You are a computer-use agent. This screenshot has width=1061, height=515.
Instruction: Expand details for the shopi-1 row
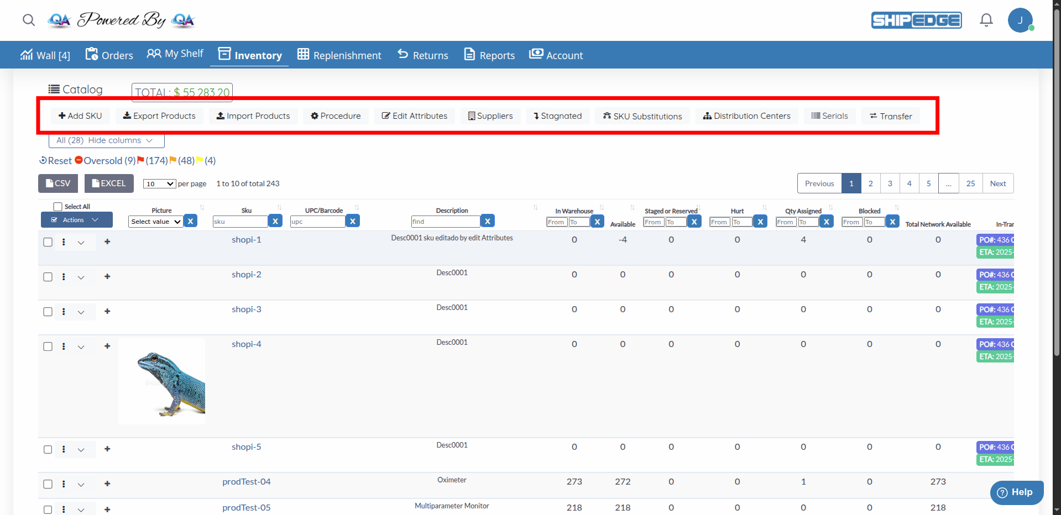[81, 242]
